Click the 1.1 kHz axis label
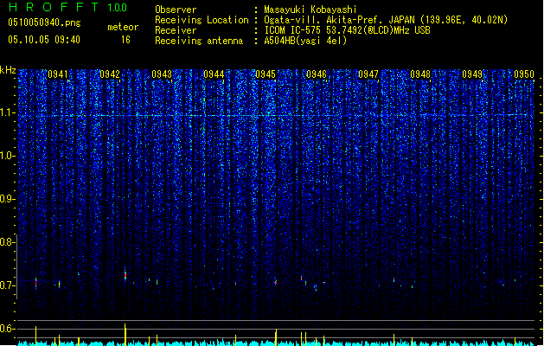The width and height of the screenshot is (544, 346). tap(7, 112)
